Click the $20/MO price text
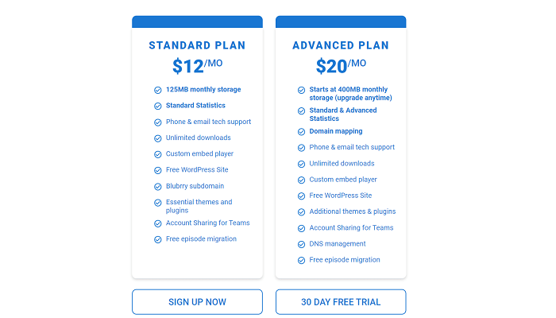This screenshot has height=318, width=556. [341, 65]
